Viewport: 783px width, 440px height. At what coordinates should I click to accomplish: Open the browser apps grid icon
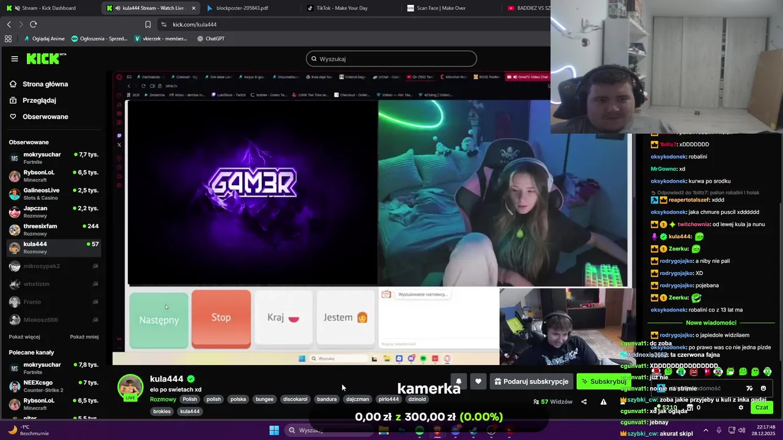click(8, 38)
